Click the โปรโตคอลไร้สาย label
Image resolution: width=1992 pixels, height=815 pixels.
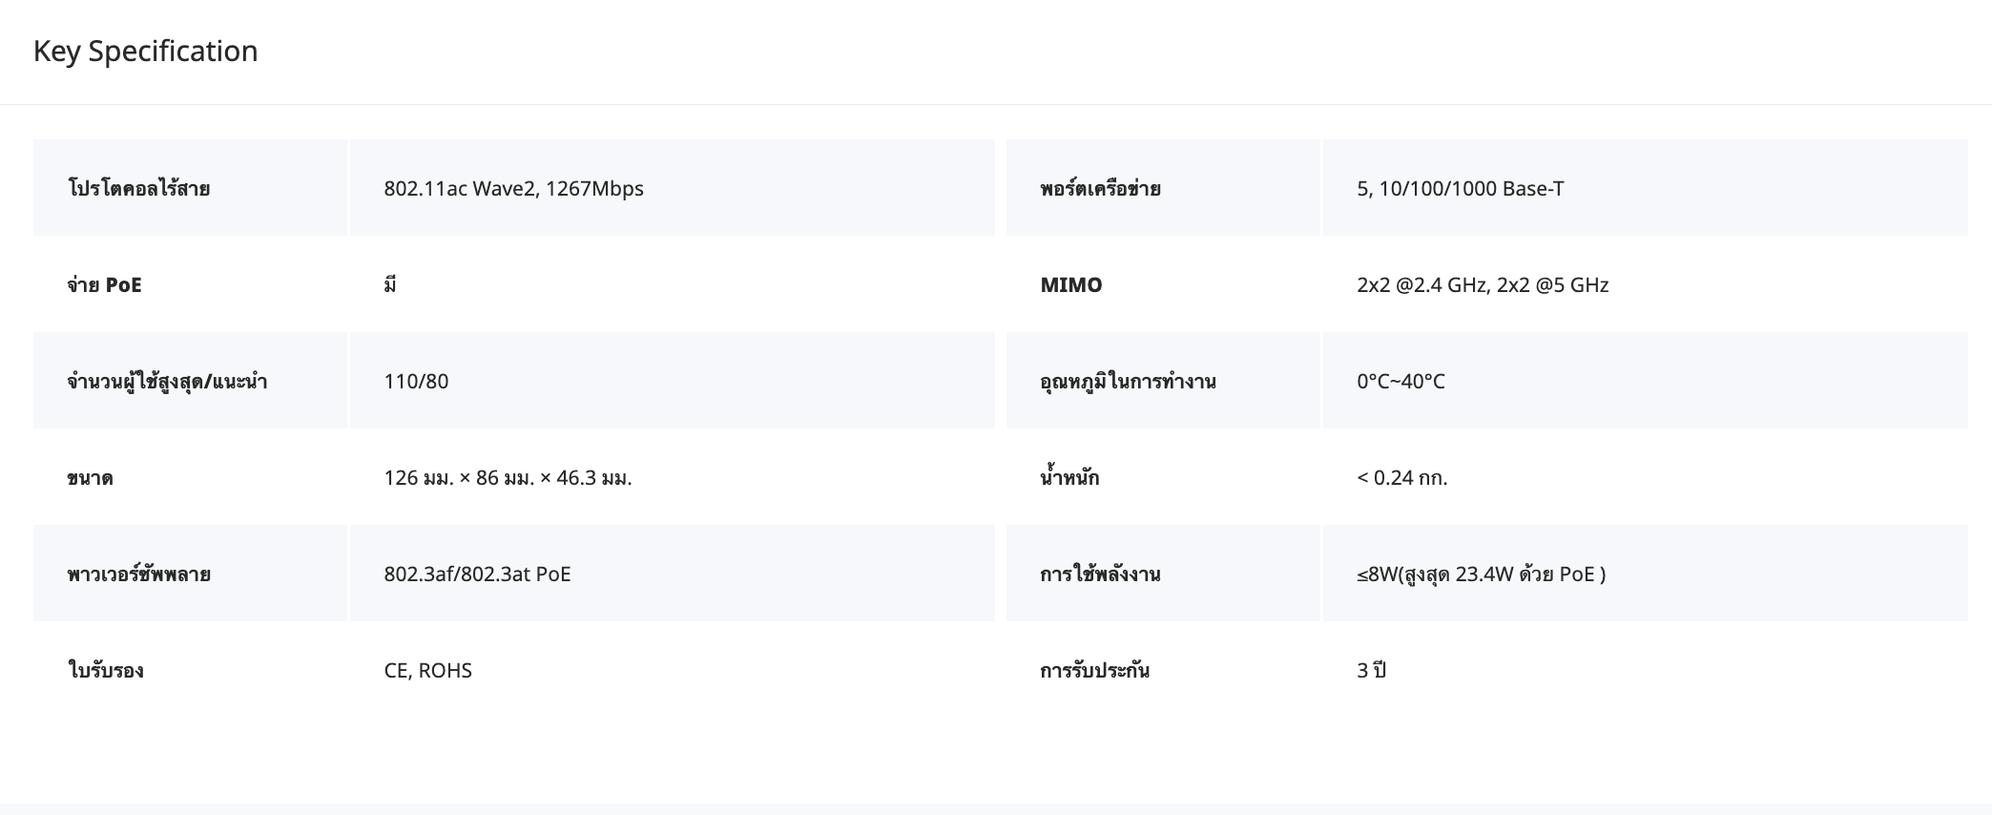click(x=138, y=189)
